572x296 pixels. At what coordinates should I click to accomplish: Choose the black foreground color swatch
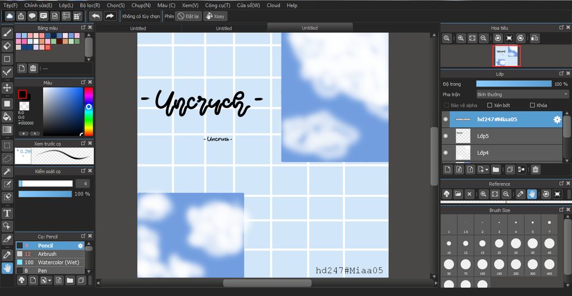(x=22, y=94)
